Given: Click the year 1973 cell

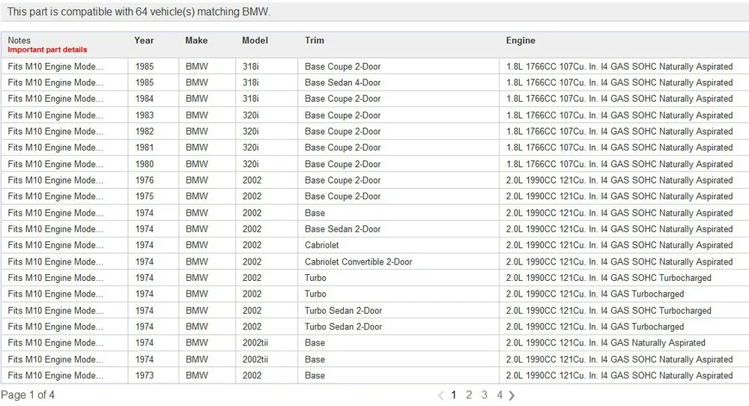Looking at the screenshot, I should click(145, 375).
